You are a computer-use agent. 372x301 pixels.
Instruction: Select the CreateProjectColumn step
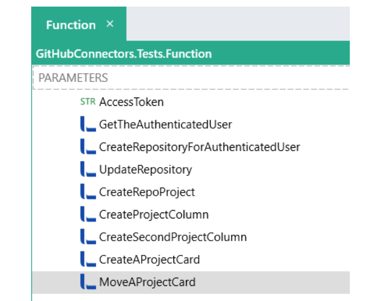coord(154,215)
